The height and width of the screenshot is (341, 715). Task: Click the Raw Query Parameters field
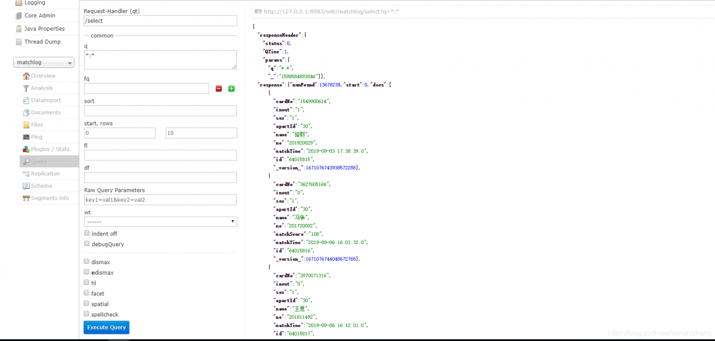click(x=160, y=199)
